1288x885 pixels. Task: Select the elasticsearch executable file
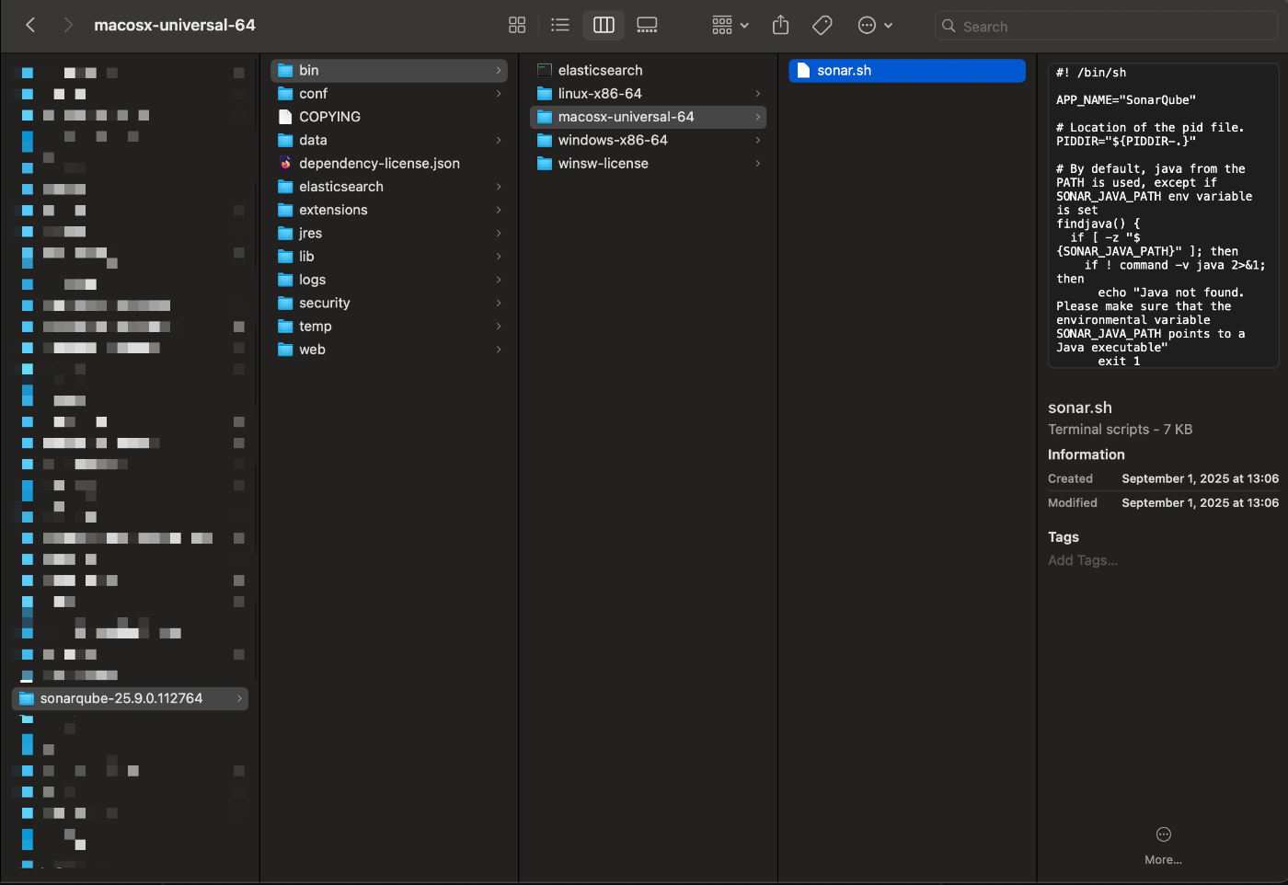[648, 70]
